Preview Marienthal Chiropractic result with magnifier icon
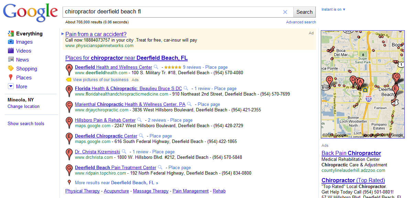The width and height of the screenshot is (413, 198). click(189, 104)
